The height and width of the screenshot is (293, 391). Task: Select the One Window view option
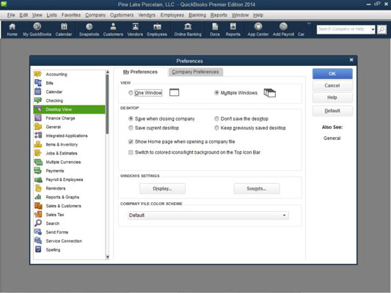point(131,93)
